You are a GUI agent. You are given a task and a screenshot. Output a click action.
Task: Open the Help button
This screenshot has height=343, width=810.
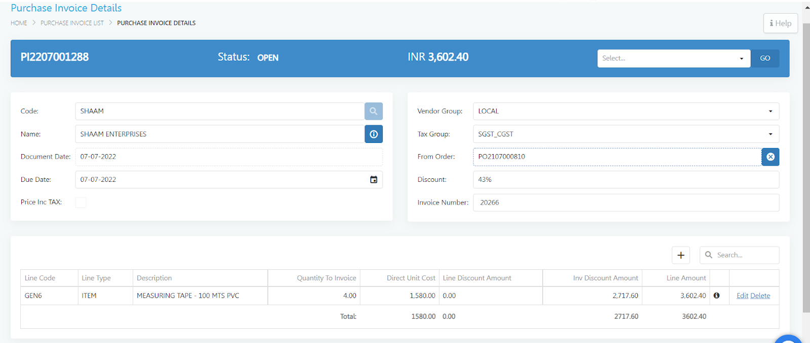[x=780, y=23]
